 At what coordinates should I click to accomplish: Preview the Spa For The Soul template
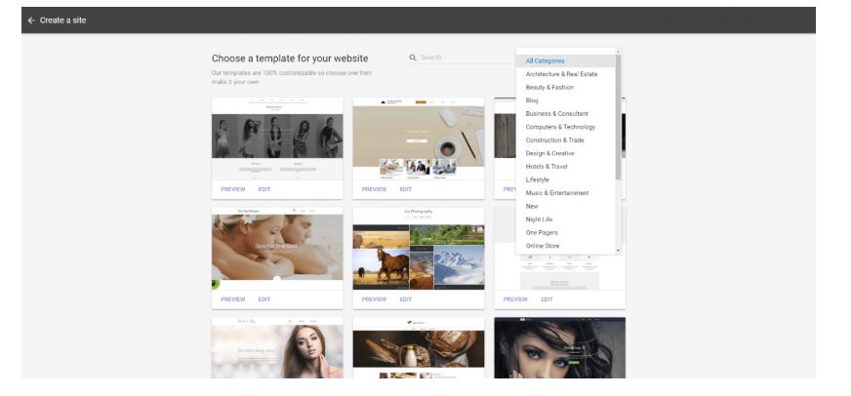point(233,299)
